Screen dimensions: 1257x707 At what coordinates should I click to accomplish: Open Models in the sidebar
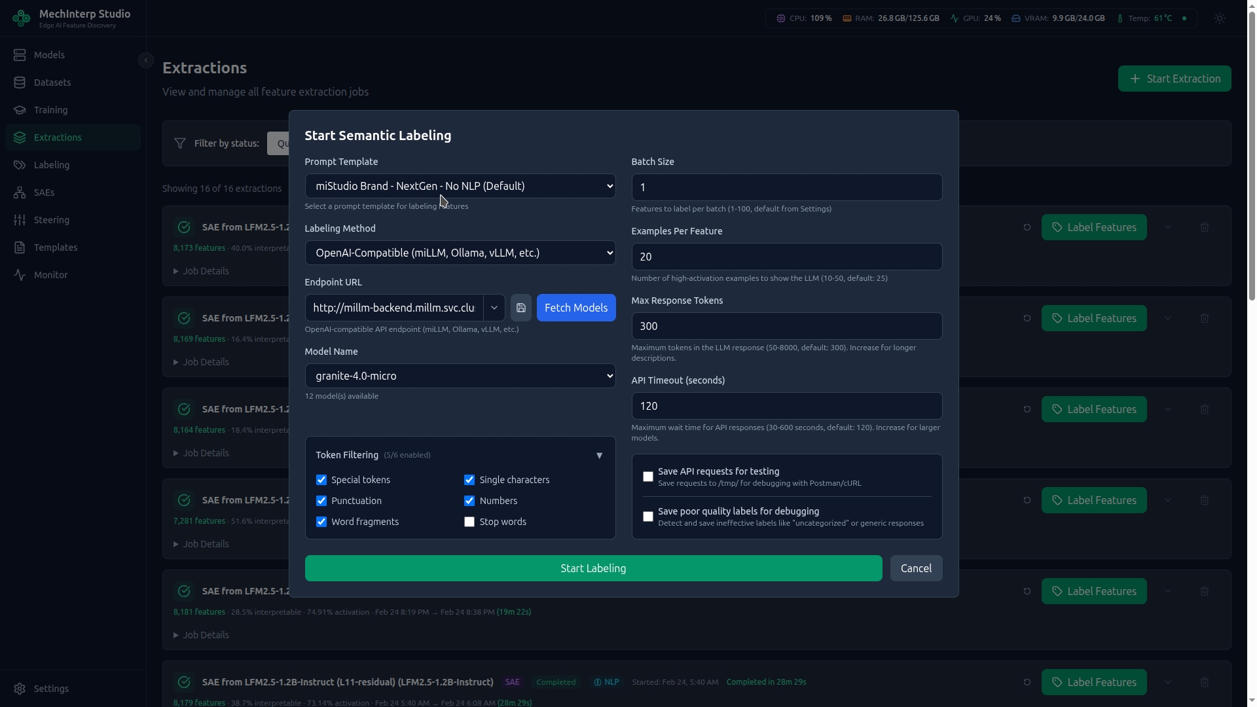[73, 55]
